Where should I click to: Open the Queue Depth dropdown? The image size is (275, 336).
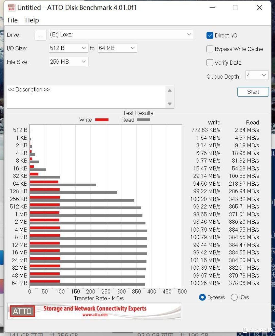pyautogui.click(x=257, y=75)
